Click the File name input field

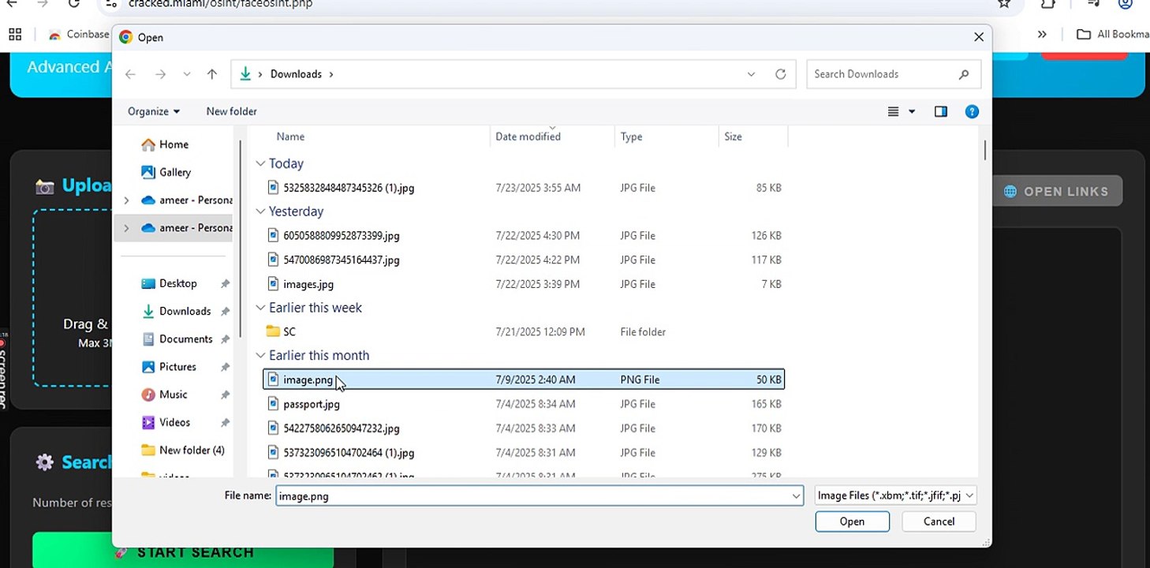coord(532,496)
